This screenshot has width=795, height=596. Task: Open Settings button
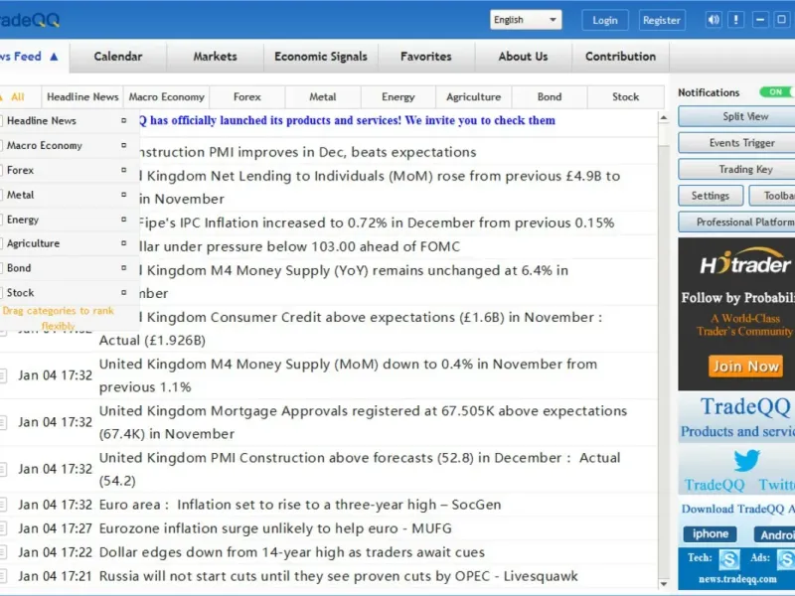pyautogui.click(x=711, y=196)
